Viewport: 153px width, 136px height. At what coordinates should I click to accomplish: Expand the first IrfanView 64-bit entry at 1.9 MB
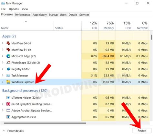(3, 43)
